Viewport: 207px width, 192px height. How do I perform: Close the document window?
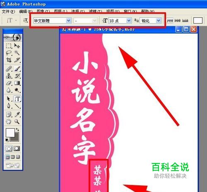[x=194, y=29]
